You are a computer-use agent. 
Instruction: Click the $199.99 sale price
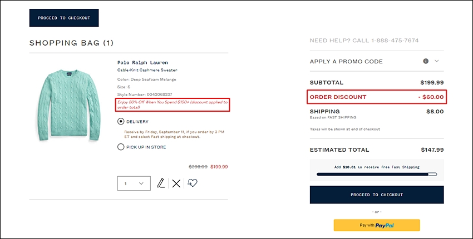219,167
